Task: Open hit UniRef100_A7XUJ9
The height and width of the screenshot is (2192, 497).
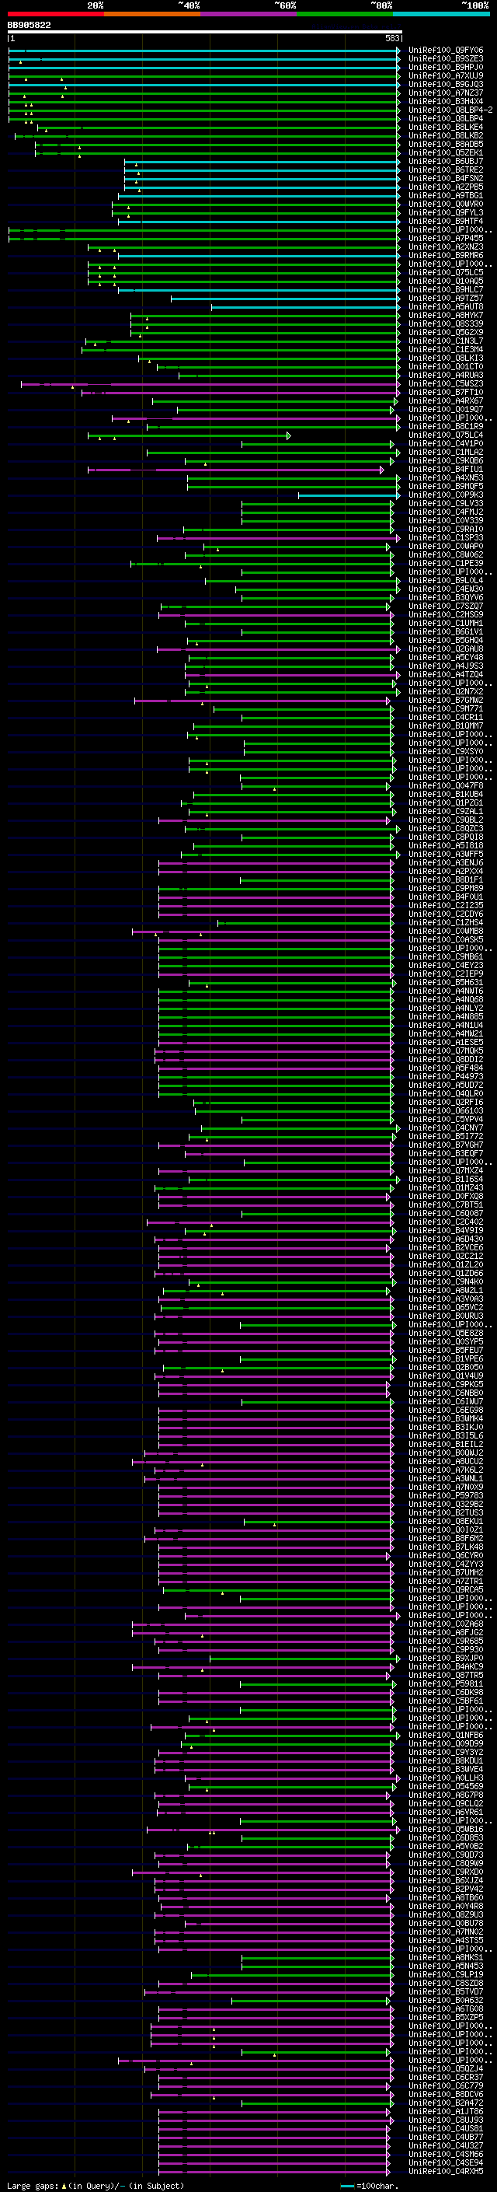Action: coord(445,75)
